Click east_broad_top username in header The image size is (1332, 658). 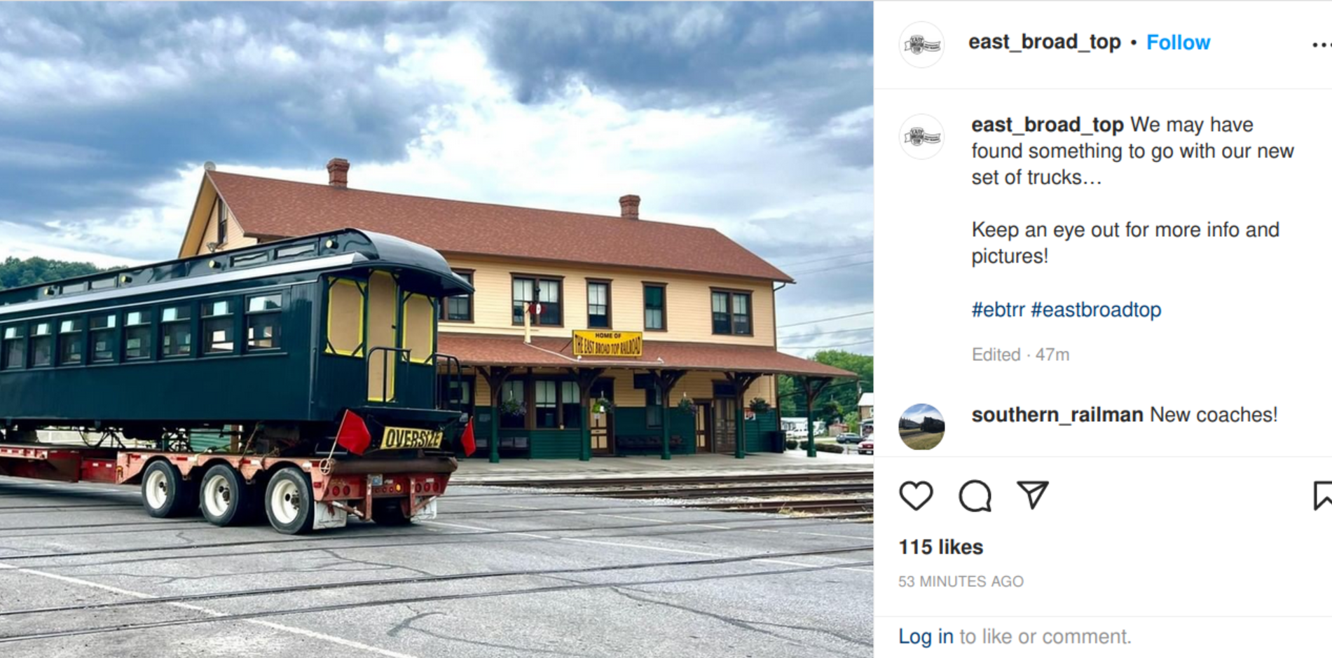[1044, 43]
